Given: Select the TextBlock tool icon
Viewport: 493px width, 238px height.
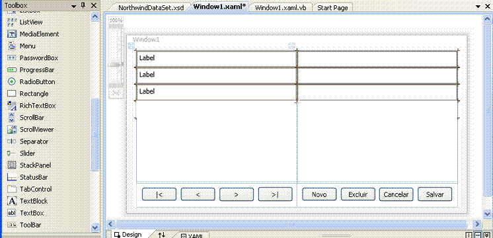Looking at the screenshot, I should [x=12, y=201].
